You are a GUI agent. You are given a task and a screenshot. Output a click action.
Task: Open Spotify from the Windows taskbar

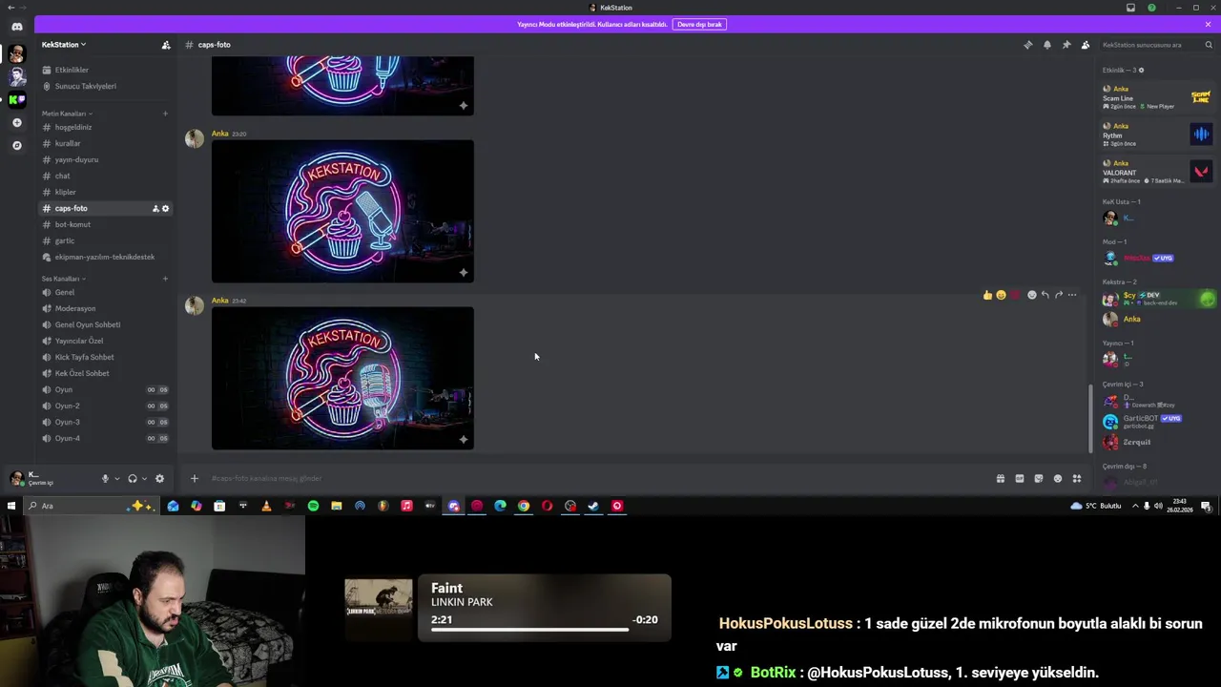point(313,506)
